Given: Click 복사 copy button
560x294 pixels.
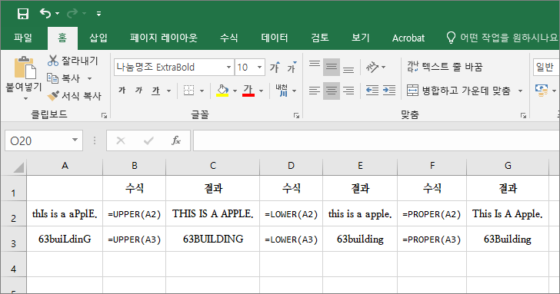Looking at the screenshot, I should (x=65, y=78).
